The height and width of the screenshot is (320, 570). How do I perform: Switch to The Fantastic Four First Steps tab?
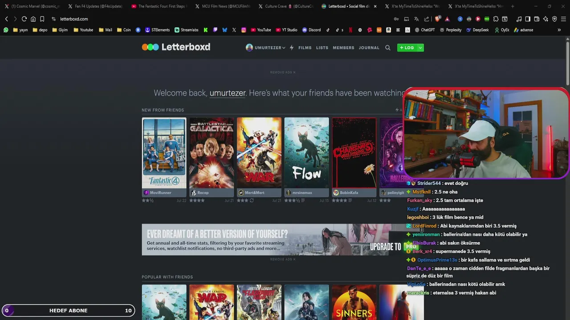159,6
